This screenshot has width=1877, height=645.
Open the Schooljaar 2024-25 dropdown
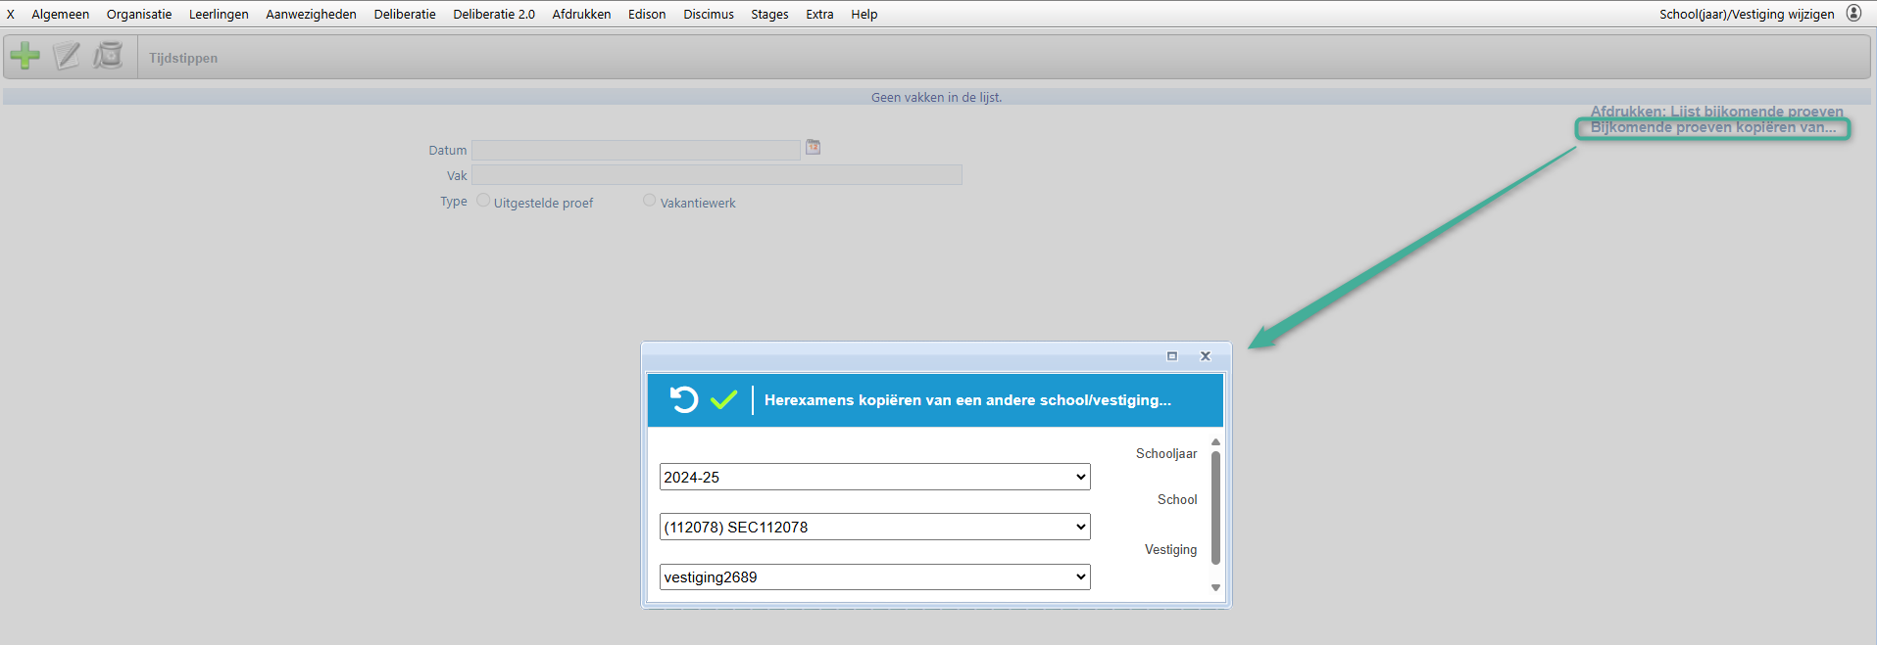pos(874,477)
